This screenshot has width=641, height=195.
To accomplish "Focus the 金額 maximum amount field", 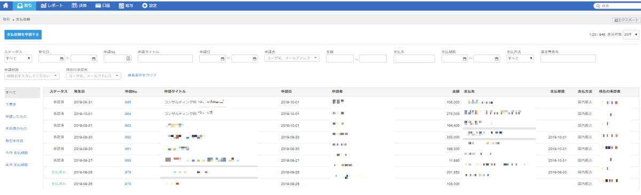I will coord(373,59).
